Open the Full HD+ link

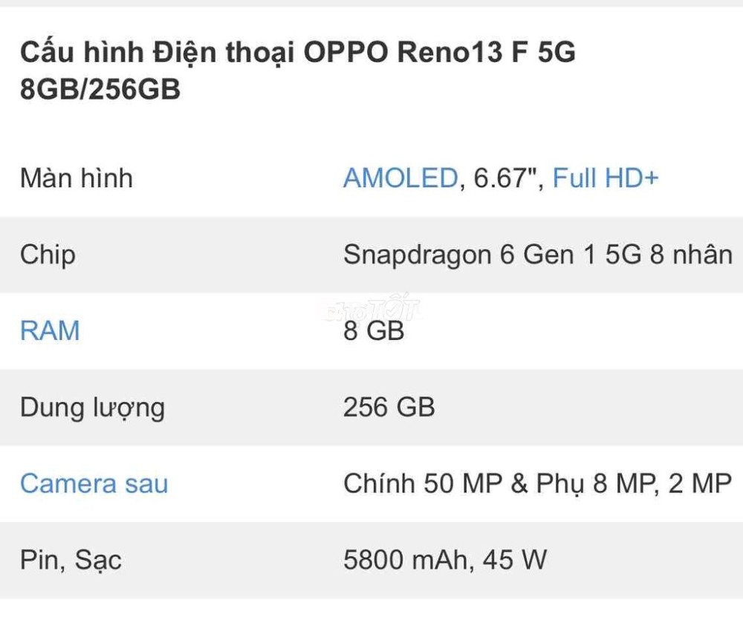pos(606,178)
